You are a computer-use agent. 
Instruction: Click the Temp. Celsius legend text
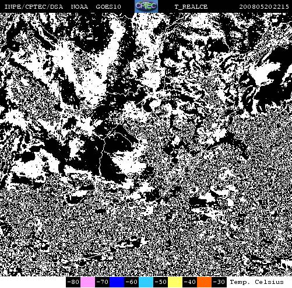tap(256, 282)
